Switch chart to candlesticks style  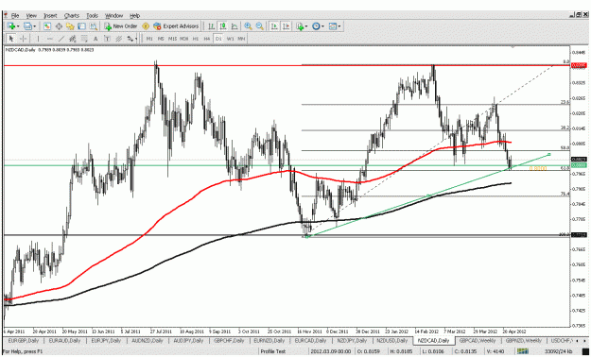(223, 26)
